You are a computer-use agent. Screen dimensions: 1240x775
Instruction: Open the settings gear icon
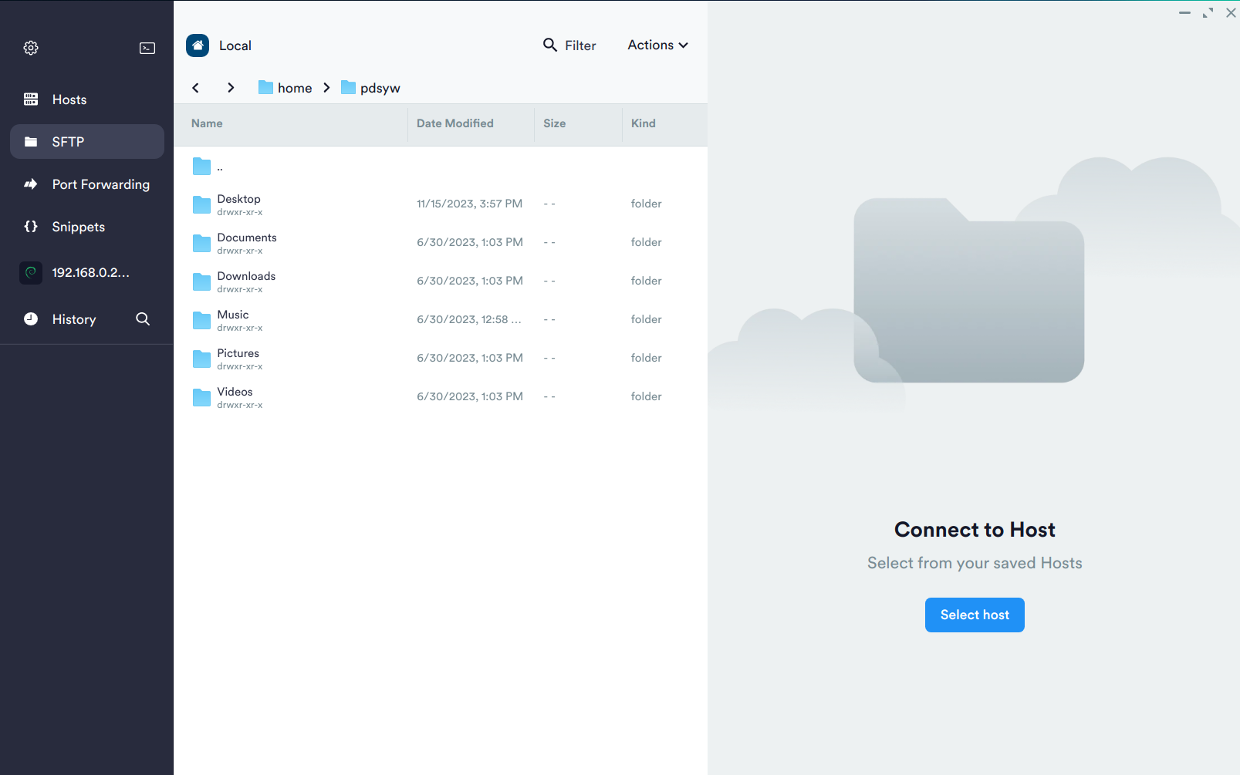click(31, 48)
